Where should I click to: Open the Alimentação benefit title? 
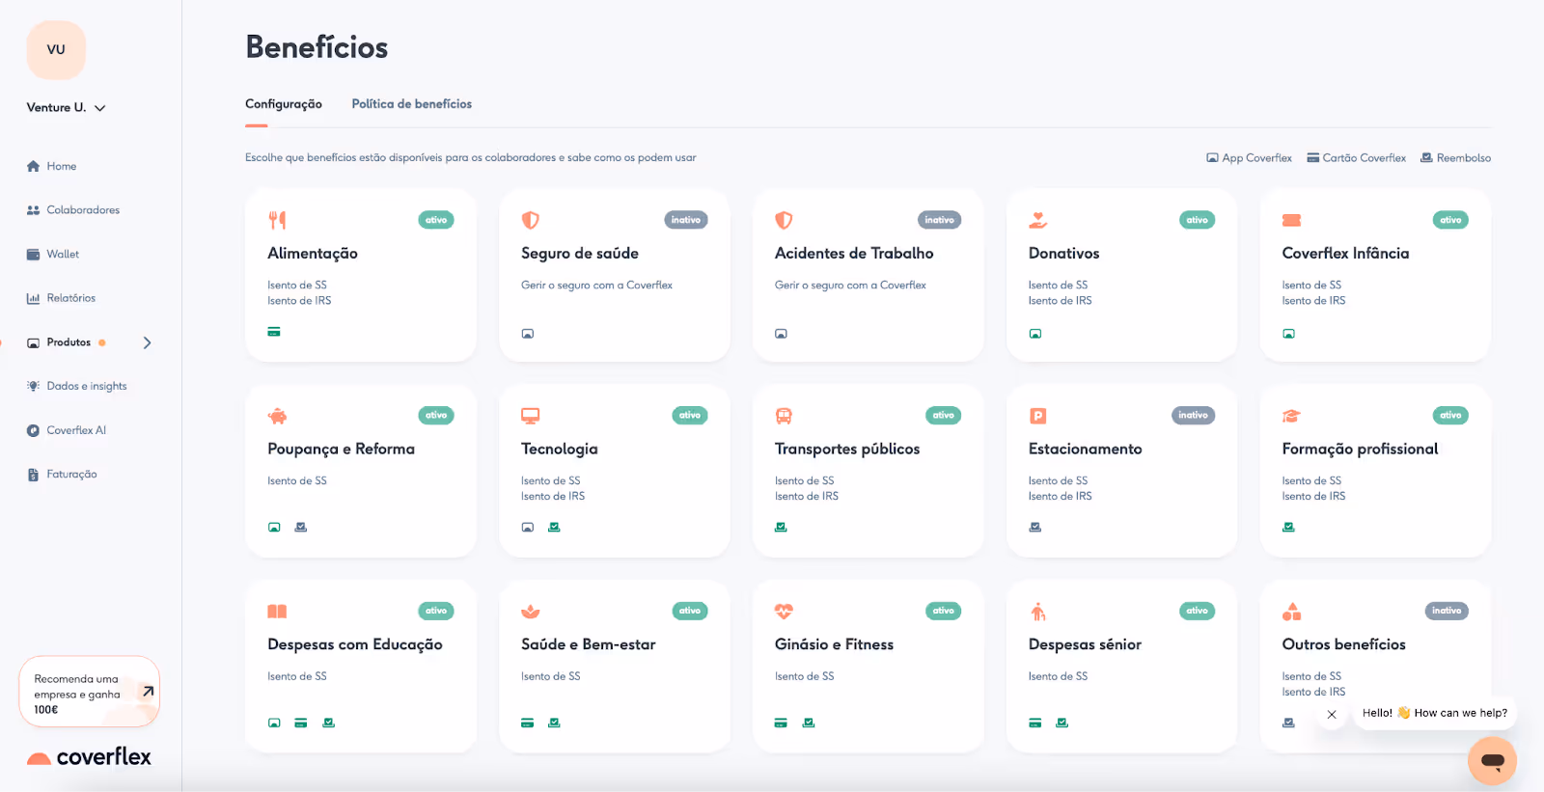(313, 254)
